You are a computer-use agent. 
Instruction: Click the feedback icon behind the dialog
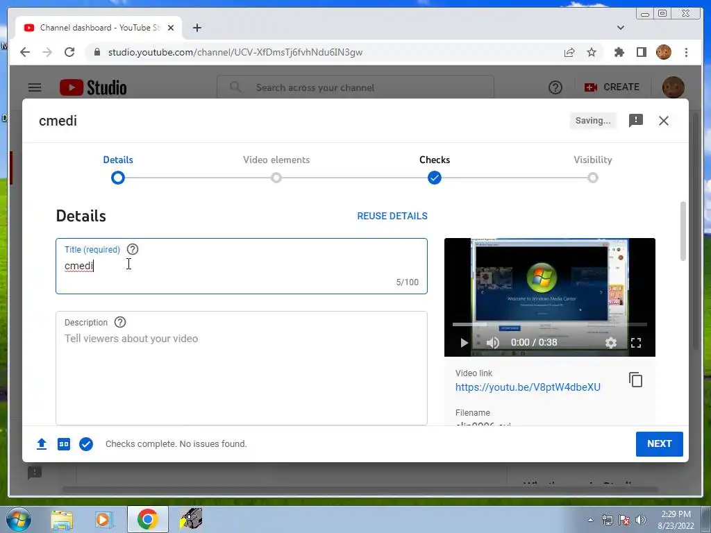tap(35, 473)
